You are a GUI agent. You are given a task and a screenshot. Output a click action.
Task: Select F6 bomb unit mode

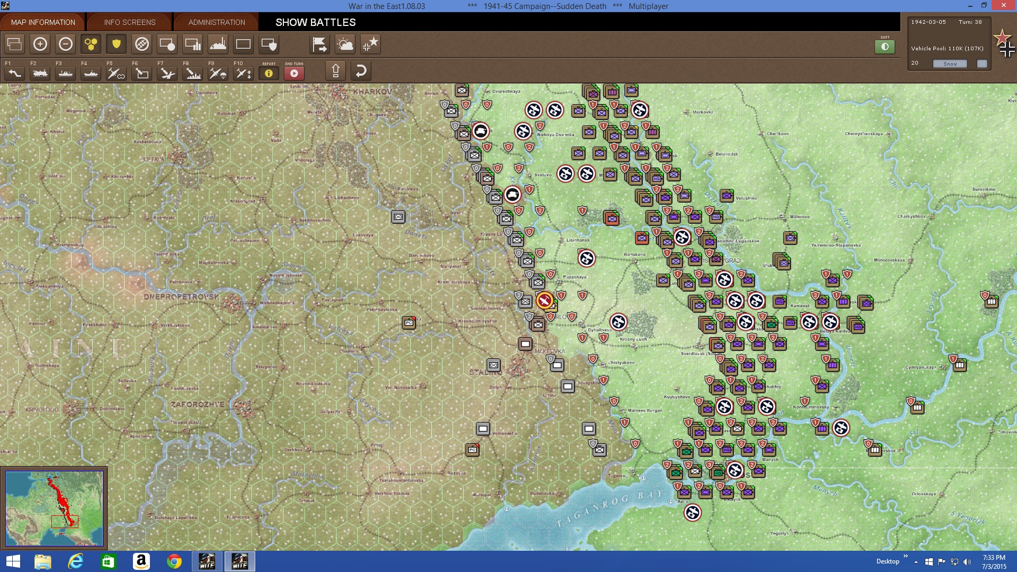[142, 73]
